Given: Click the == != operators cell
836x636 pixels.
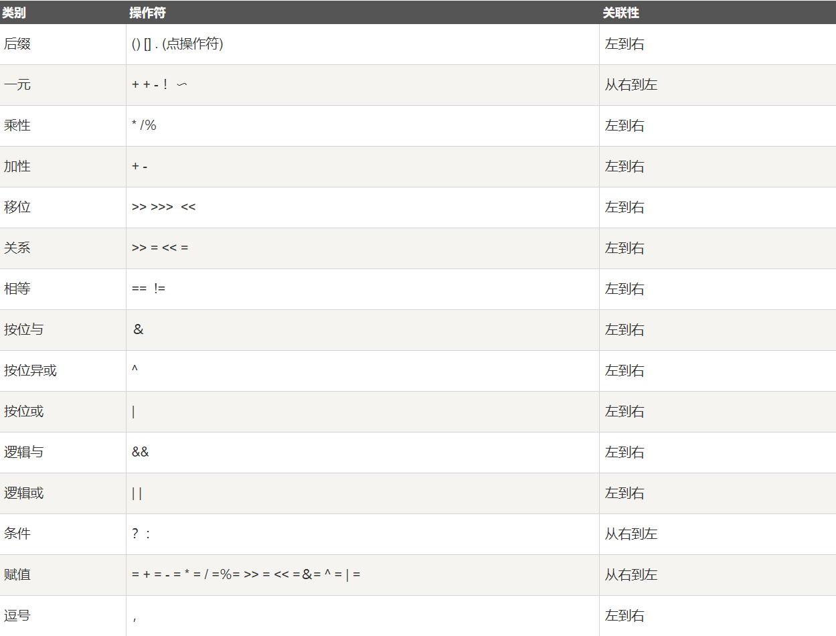Looking at the screenshot, I should pos(363,289).
